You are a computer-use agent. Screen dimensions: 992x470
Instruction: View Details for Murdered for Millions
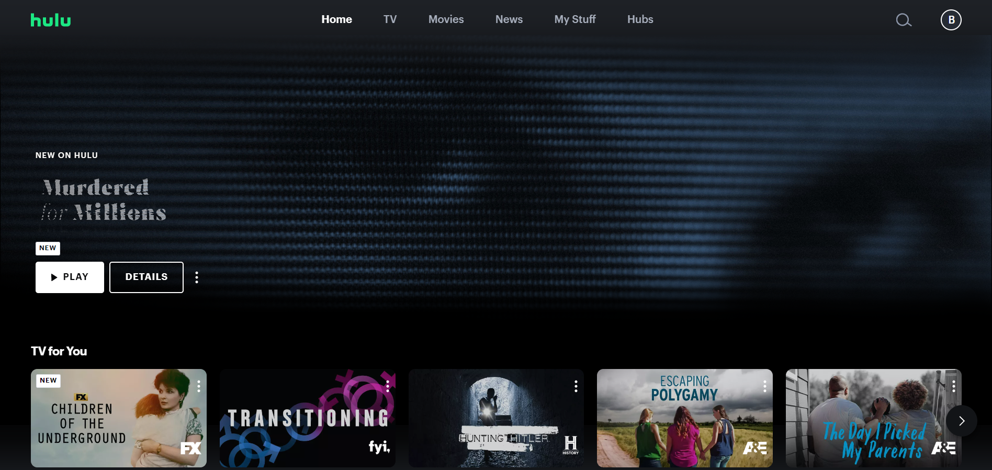[x=146, y=277]
